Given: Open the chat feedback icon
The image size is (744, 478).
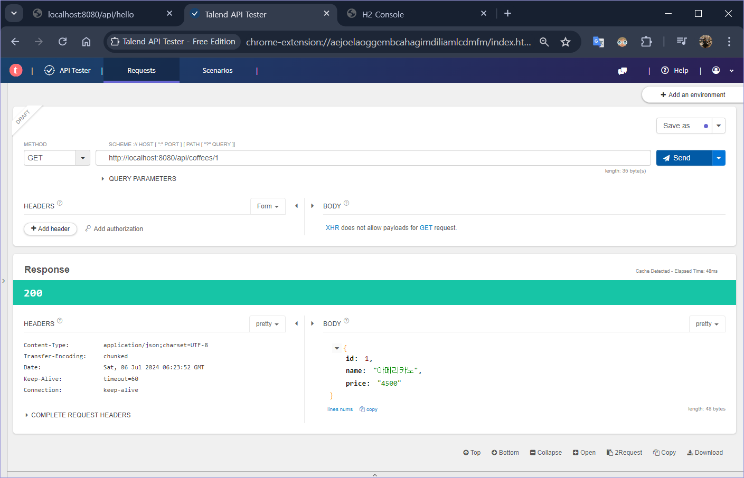Looking at the screenshot, I should tap(623, 71).
